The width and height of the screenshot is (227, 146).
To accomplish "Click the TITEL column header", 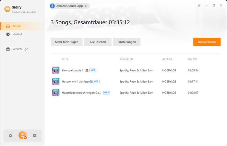I will click(65, 59).
